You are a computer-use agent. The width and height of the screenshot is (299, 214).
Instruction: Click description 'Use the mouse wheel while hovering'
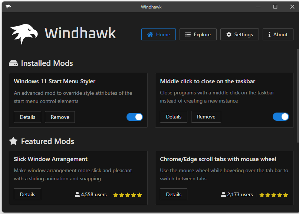point(224,174)
